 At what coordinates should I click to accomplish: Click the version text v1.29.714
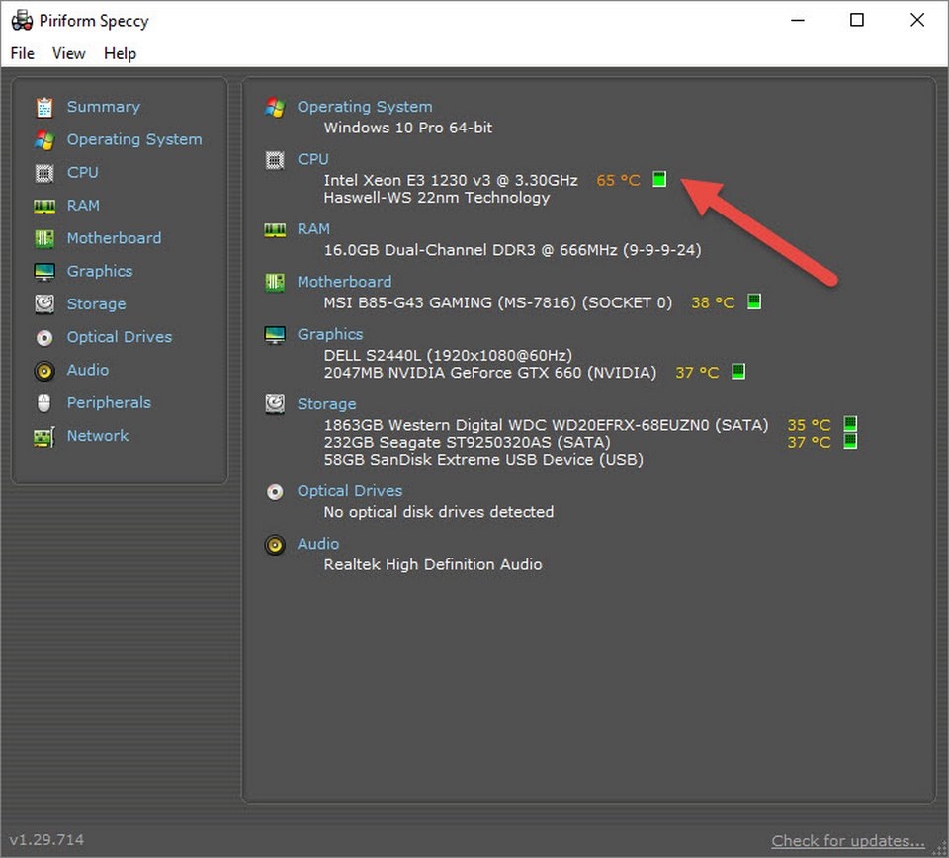point(46,840)
